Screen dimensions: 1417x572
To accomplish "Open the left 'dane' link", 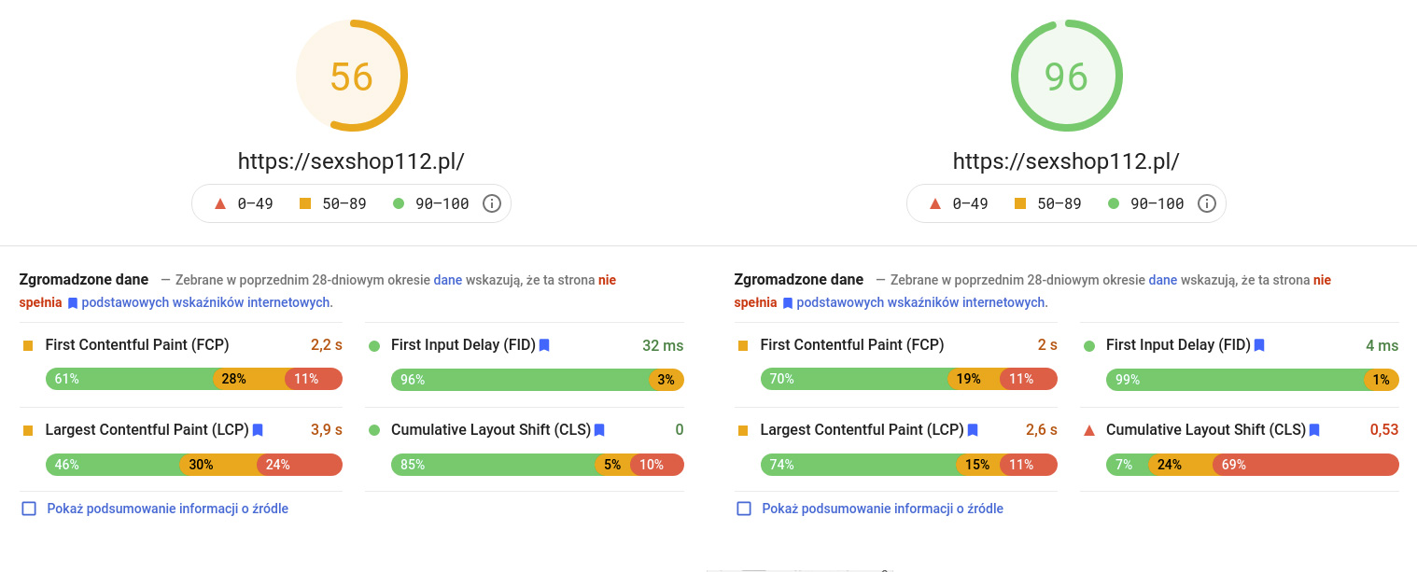I will coord(447,279).
